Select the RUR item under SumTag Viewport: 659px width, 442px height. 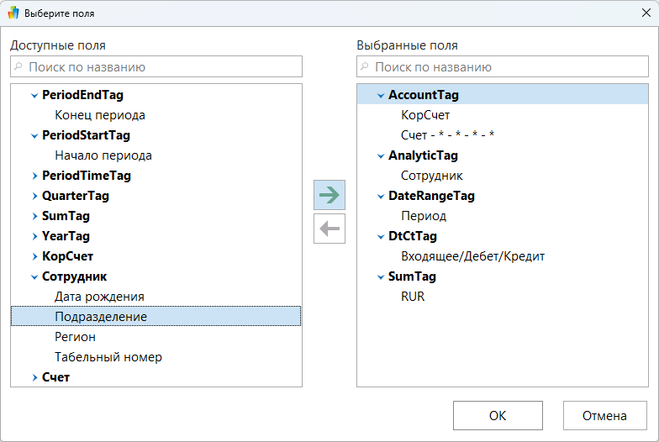[413, 297]
